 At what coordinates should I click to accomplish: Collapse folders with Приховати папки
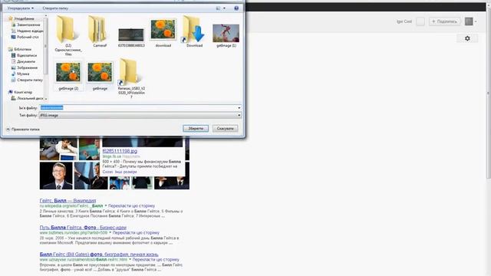pos(22,129)
